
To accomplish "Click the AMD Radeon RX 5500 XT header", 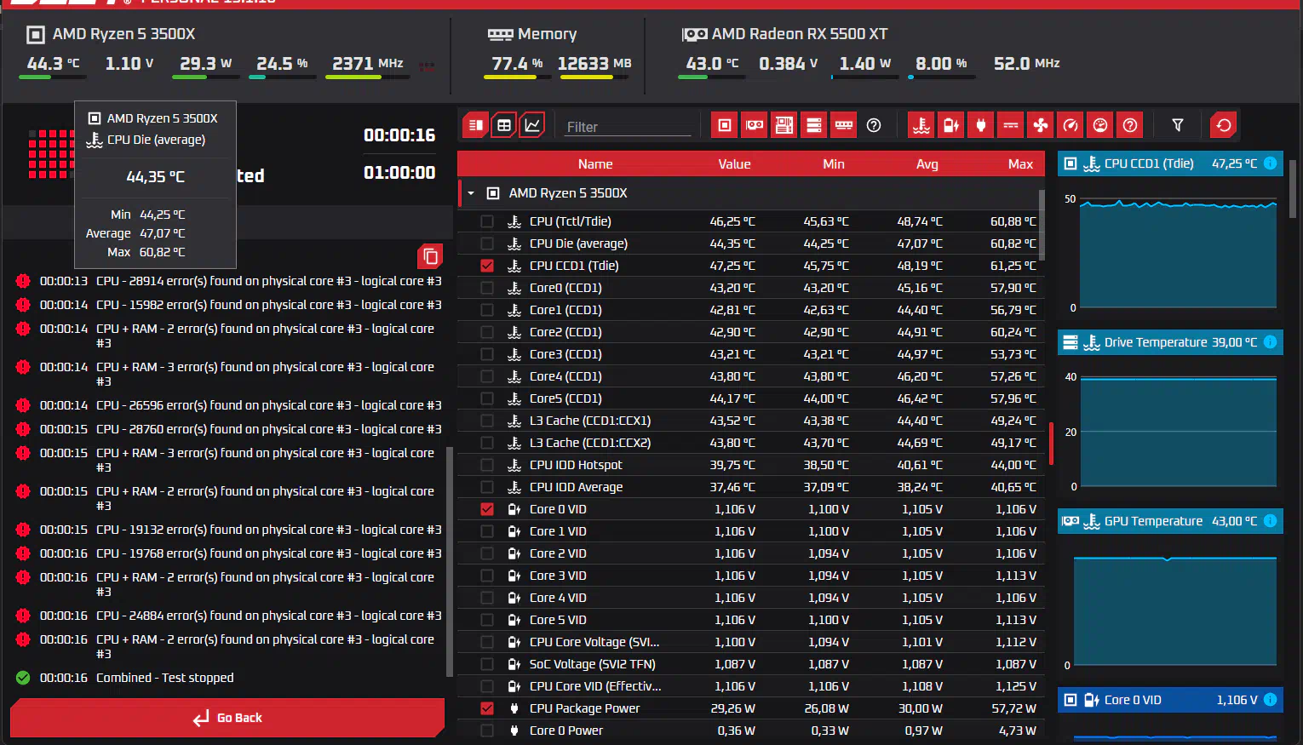I will click(785, 34).
